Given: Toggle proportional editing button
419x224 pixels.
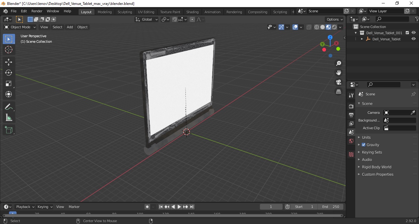Looking at the screenshot, I should (x=192, y=19).
